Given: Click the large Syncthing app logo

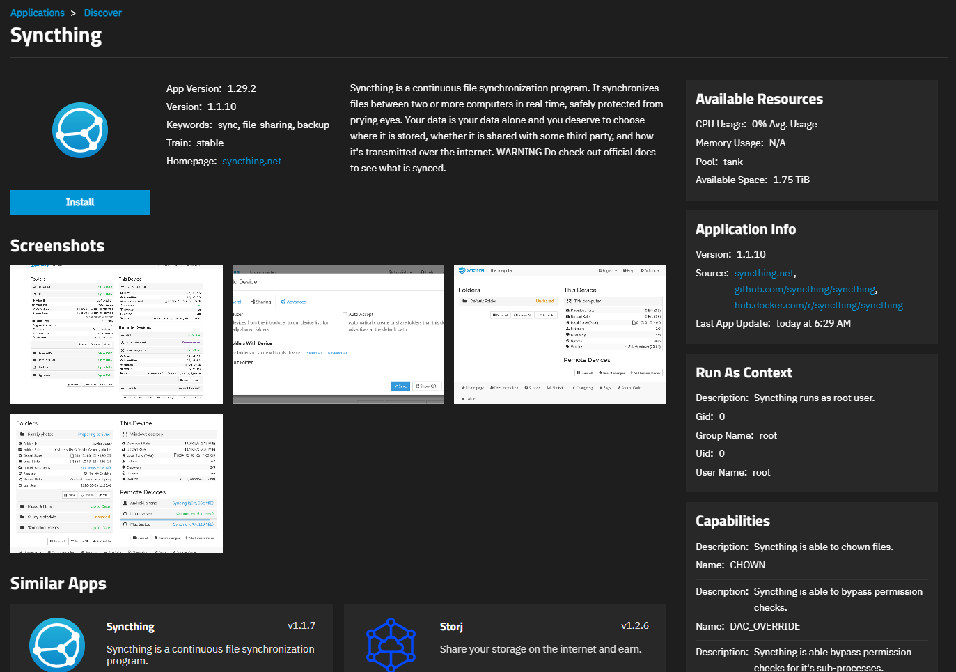Looking at the screenshot, I should [80, 130].
